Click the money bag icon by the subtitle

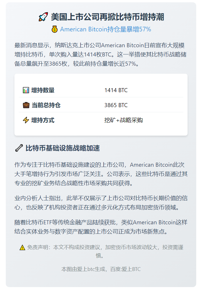tap(55, 29)
